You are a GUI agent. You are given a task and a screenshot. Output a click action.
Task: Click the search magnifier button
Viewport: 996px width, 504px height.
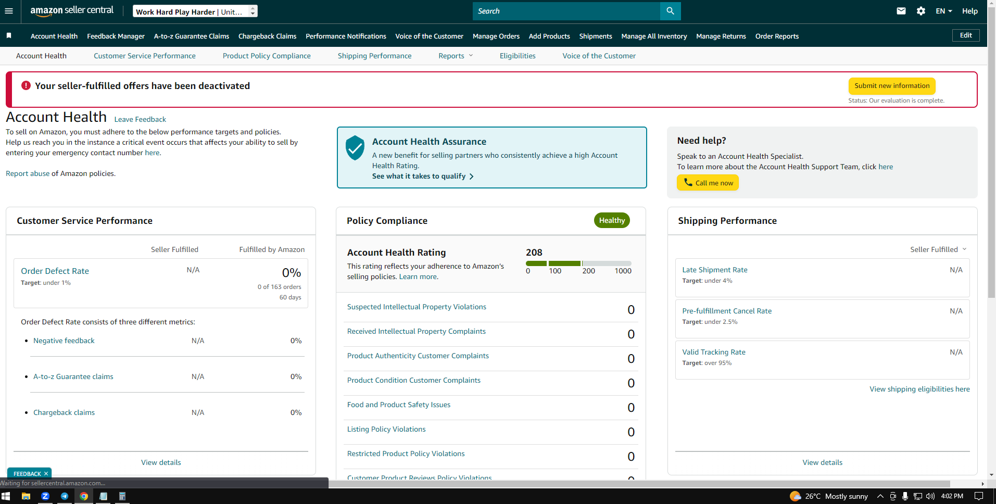pos(670,11)
